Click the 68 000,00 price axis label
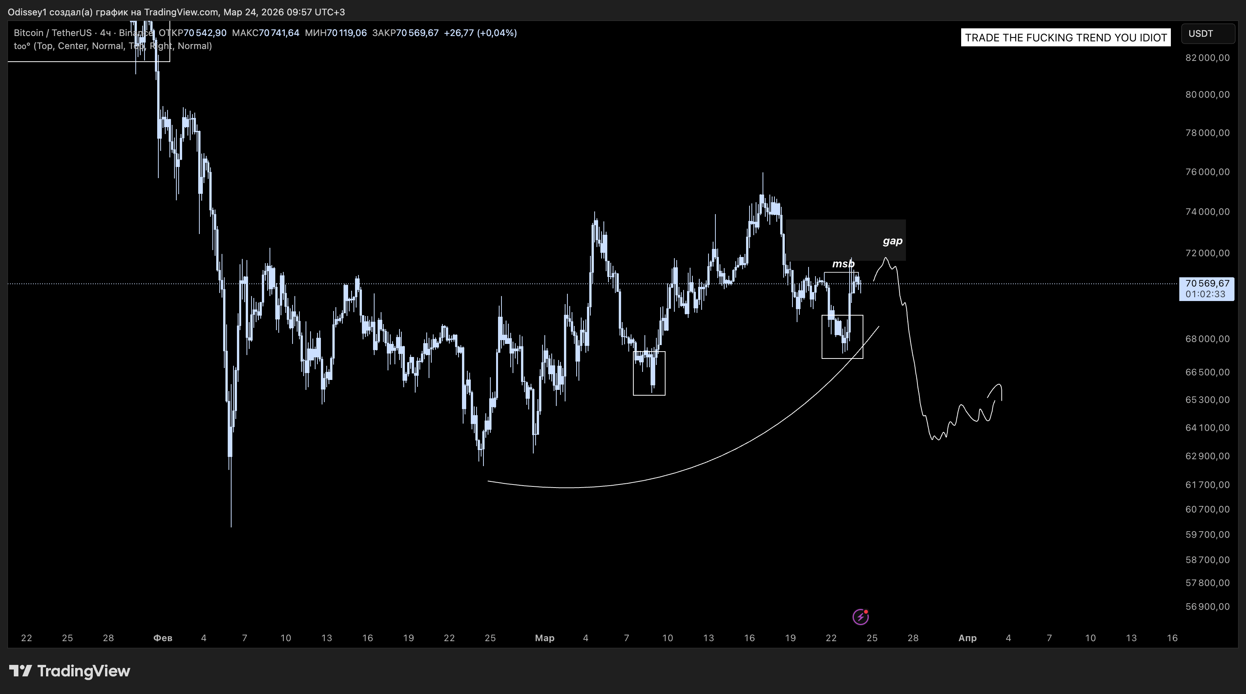1246x694 pixels. click(x=1207, y=339)
